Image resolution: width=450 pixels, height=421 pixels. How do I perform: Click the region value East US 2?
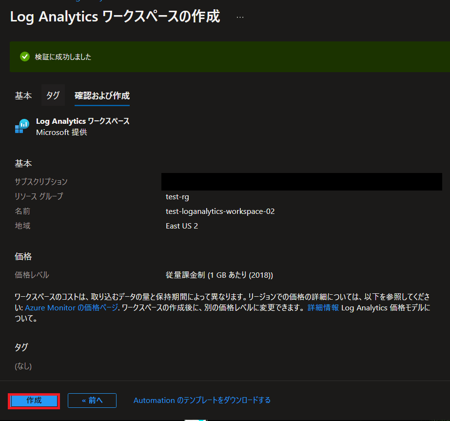click(182, 226)
